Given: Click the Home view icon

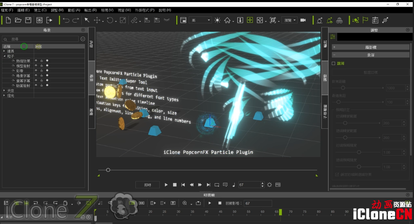Looking at the screenshot, I should 227,20.
